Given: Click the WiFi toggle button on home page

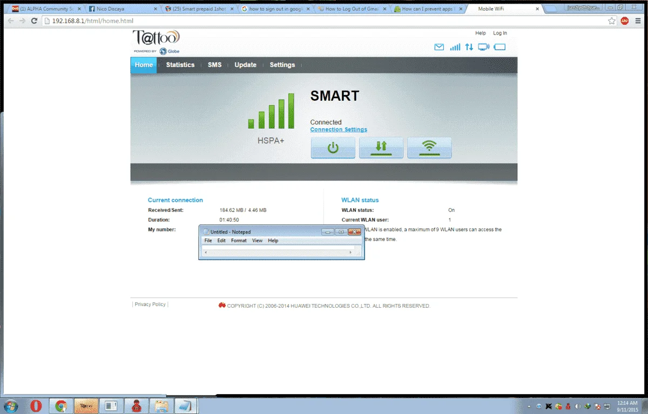Looking at the screenshot, I should point(429,148).
